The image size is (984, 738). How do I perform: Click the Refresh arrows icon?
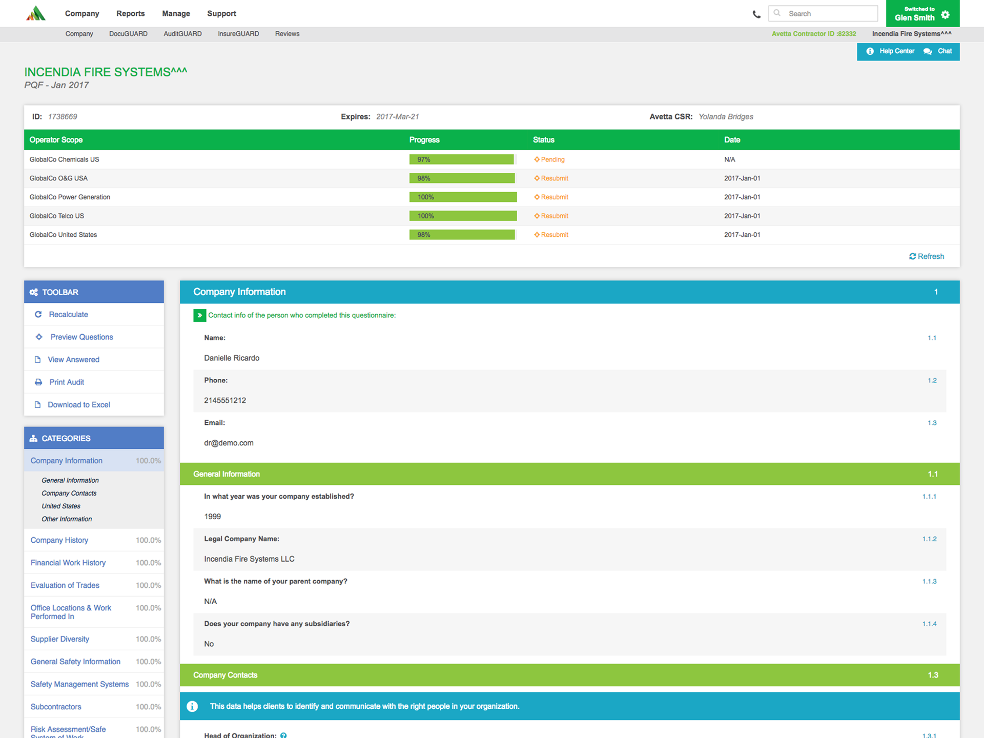click(912, 256)
